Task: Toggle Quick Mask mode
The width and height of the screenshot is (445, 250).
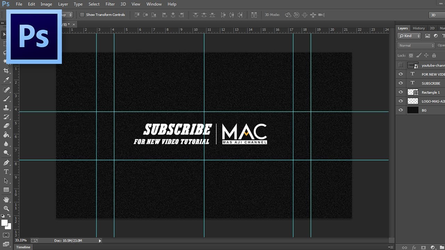Action: tap(6, 235)
